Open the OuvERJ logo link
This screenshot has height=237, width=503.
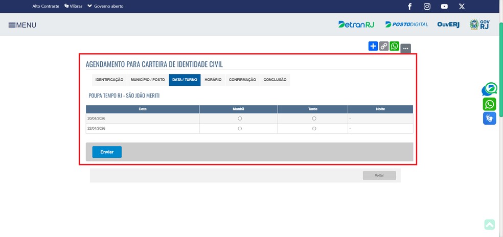448,25
